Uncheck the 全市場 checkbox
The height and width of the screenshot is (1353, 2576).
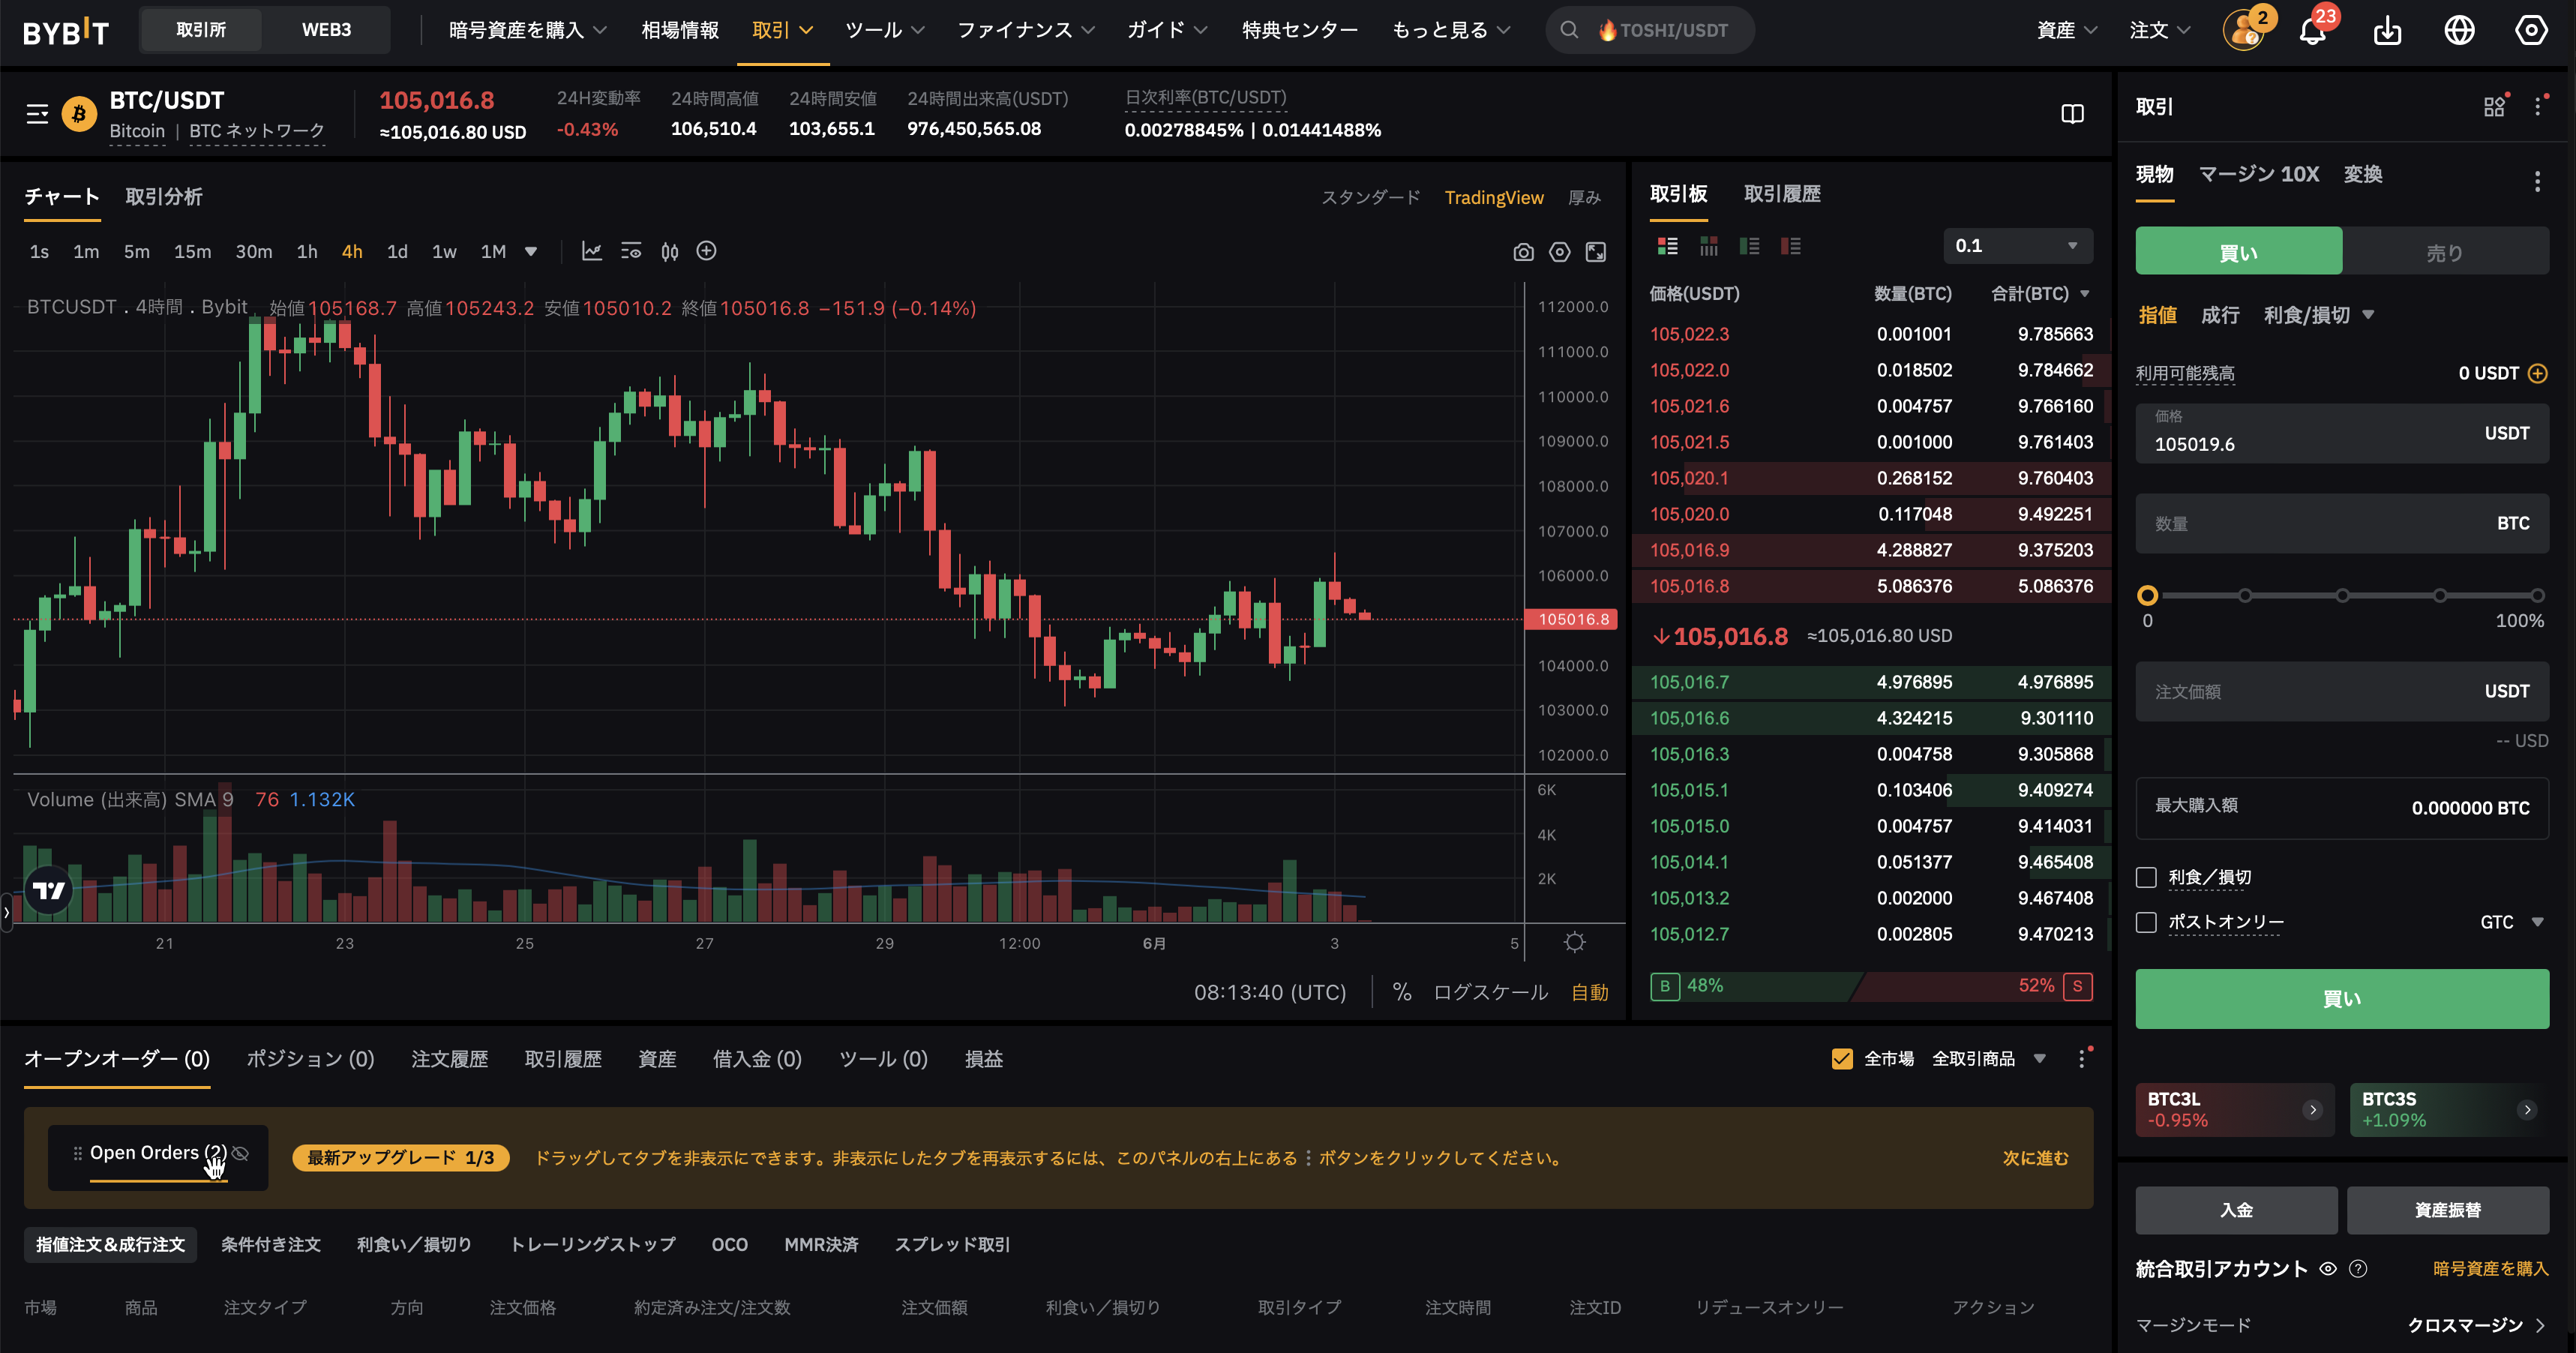click(1841, 1058)
